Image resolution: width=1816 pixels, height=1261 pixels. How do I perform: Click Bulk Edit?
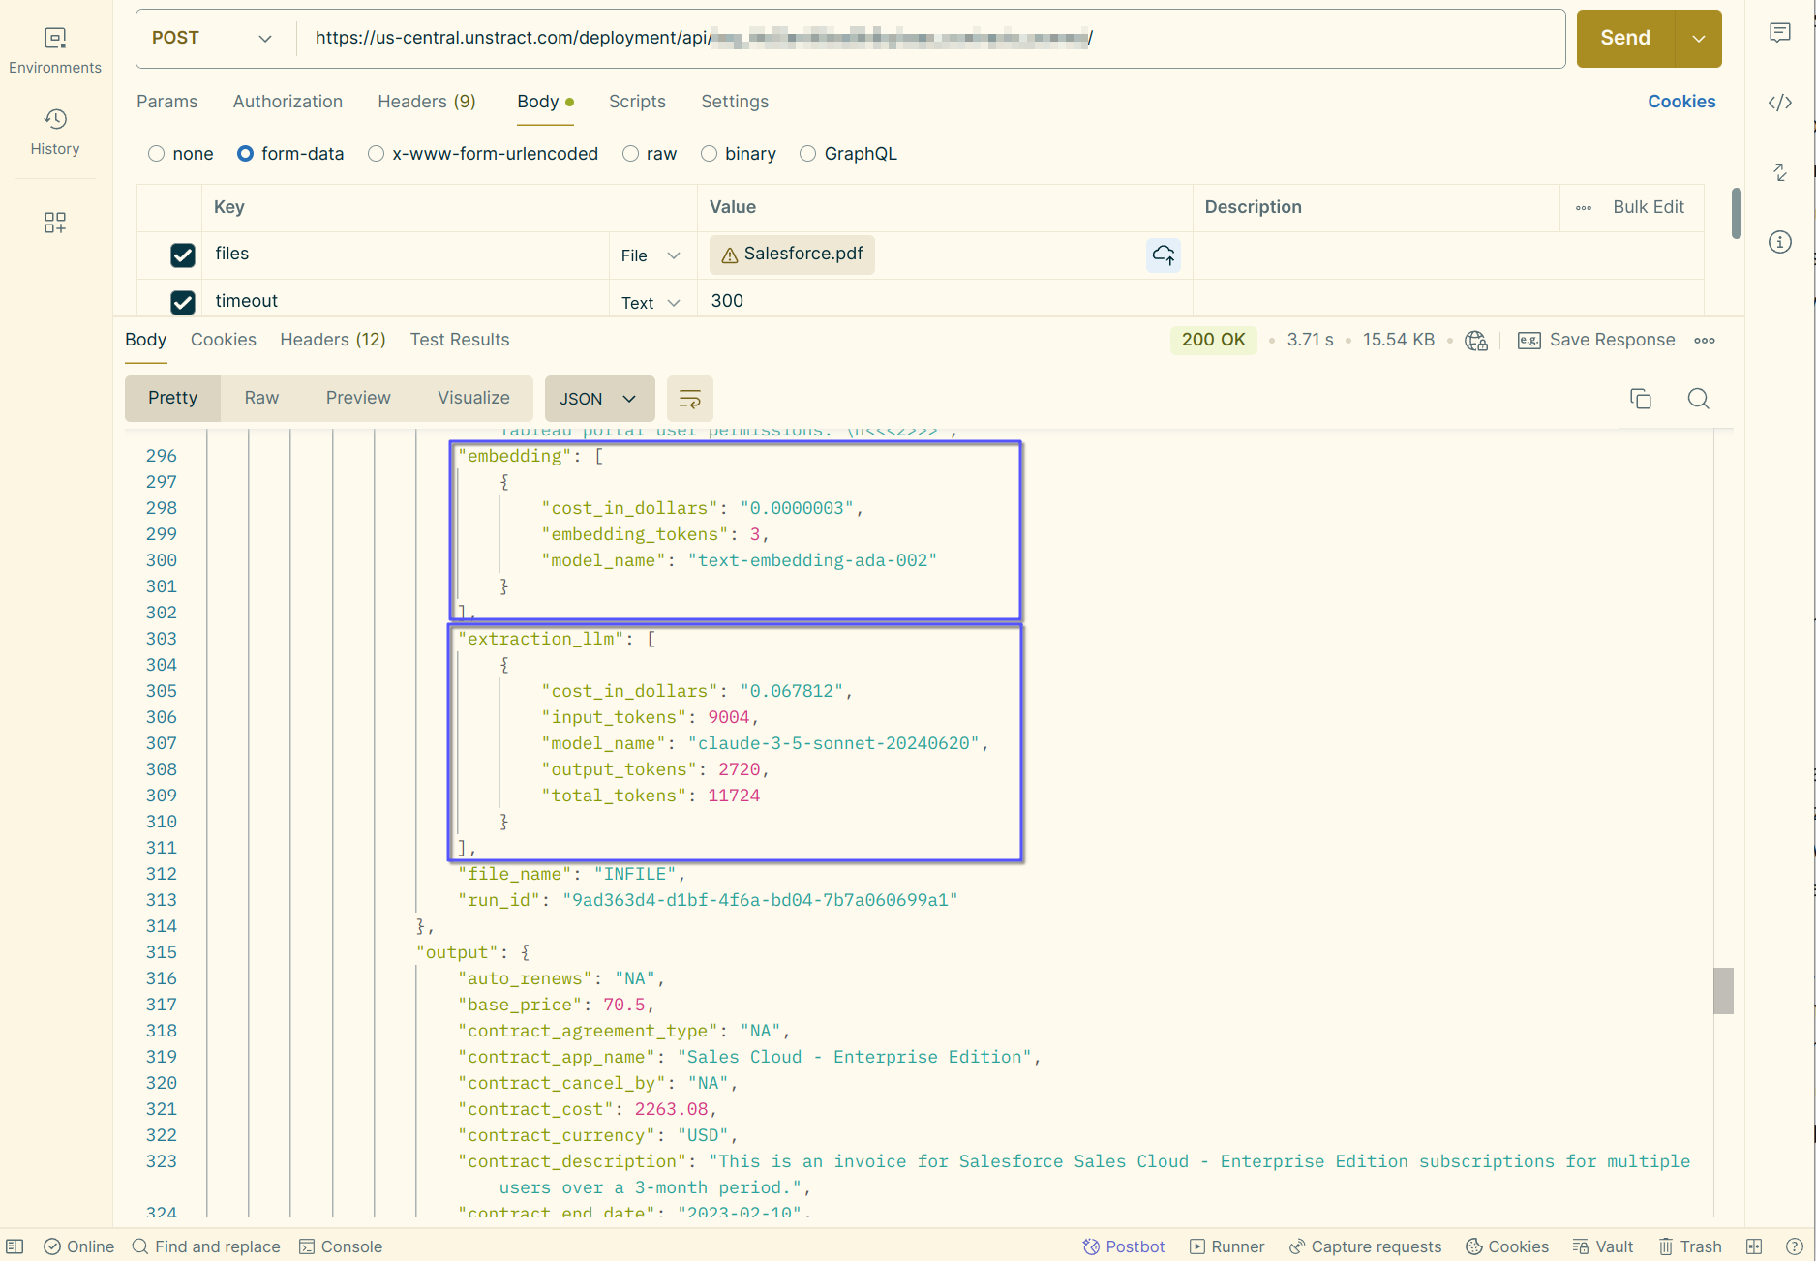point(1649,207)
